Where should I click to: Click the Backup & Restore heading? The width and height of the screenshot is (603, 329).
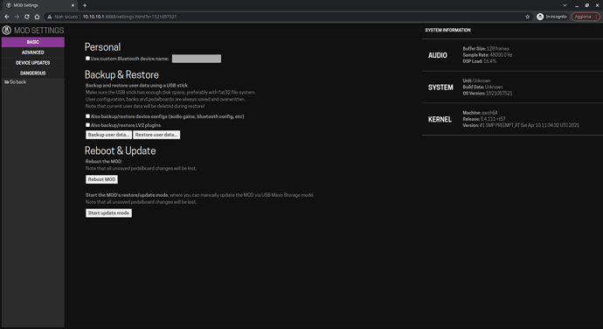(121, 74)
